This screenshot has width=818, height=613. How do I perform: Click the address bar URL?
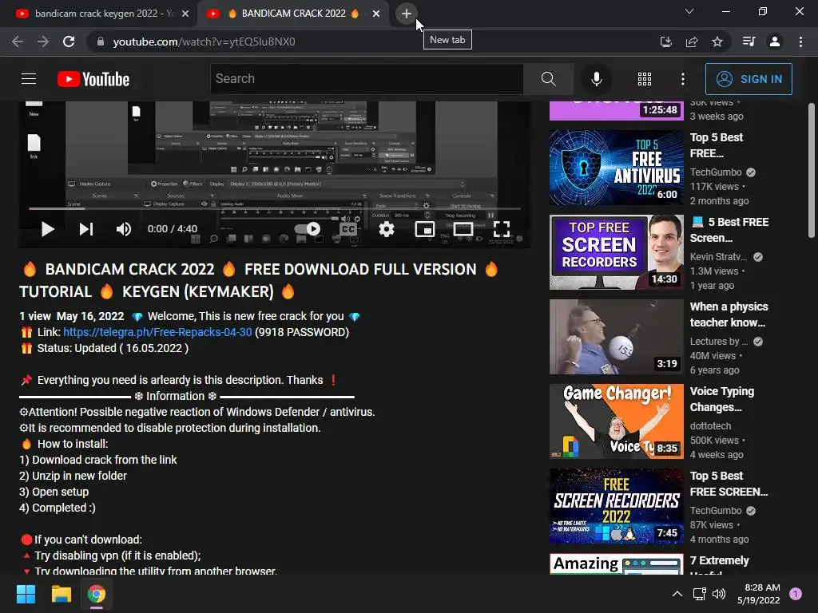pos(204,42)
